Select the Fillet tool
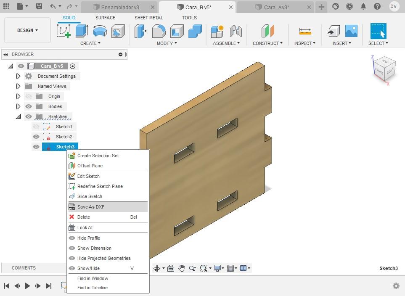Viewport: 405px width, 296px height. tap(159, 31)
